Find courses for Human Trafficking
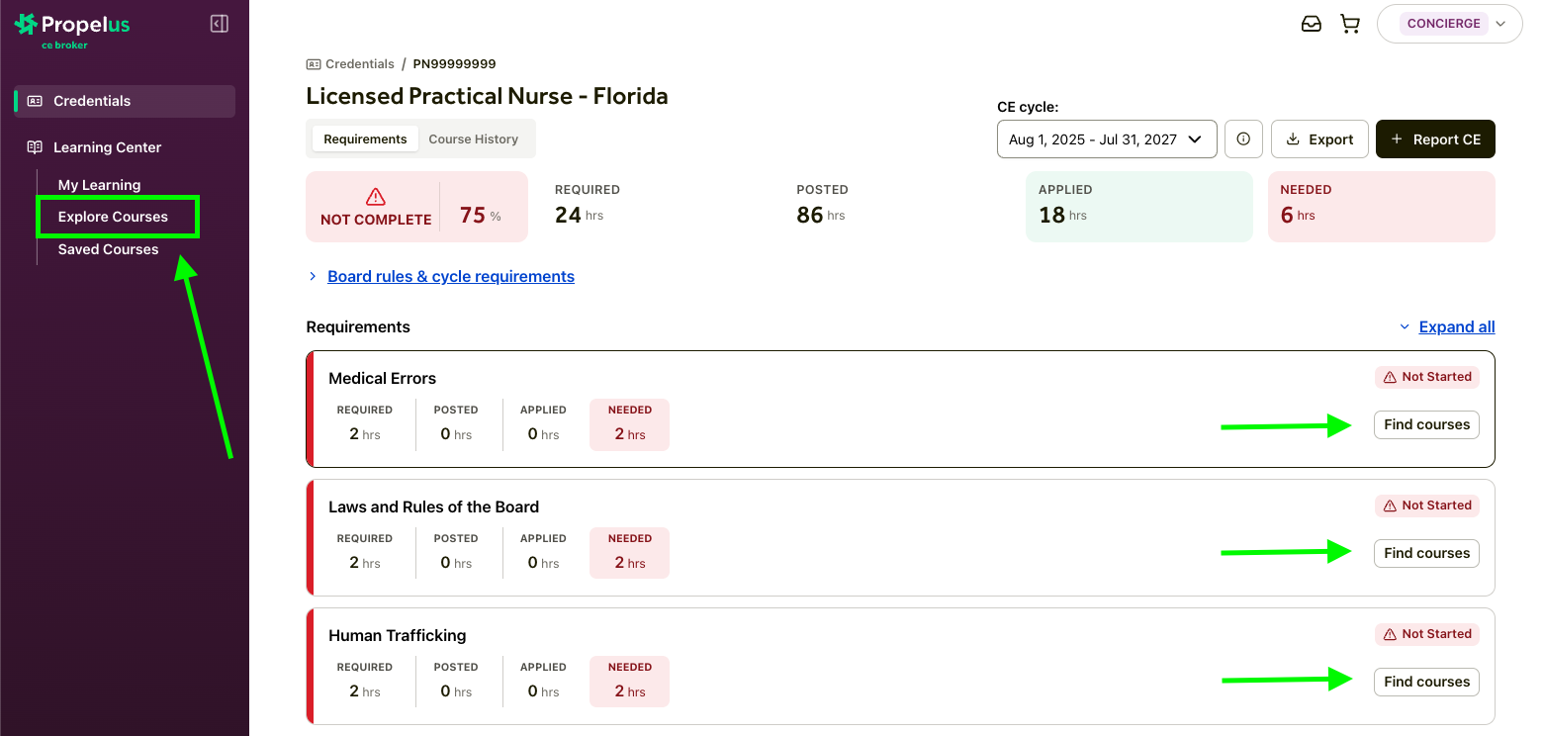Image resolution: width=1543 pixels, height=736 pixels. point(1425,682)
